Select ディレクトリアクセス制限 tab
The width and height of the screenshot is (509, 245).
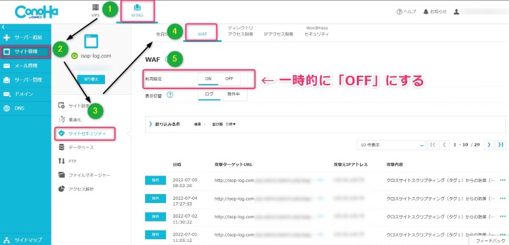241,31
